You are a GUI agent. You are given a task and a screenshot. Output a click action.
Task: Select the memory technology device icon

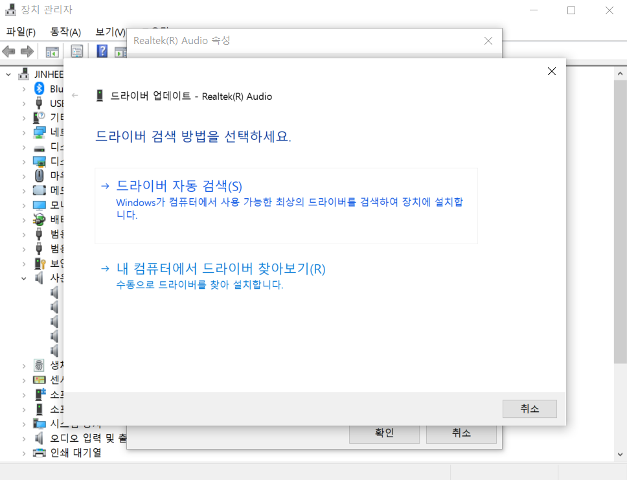[x=39, y=190]
